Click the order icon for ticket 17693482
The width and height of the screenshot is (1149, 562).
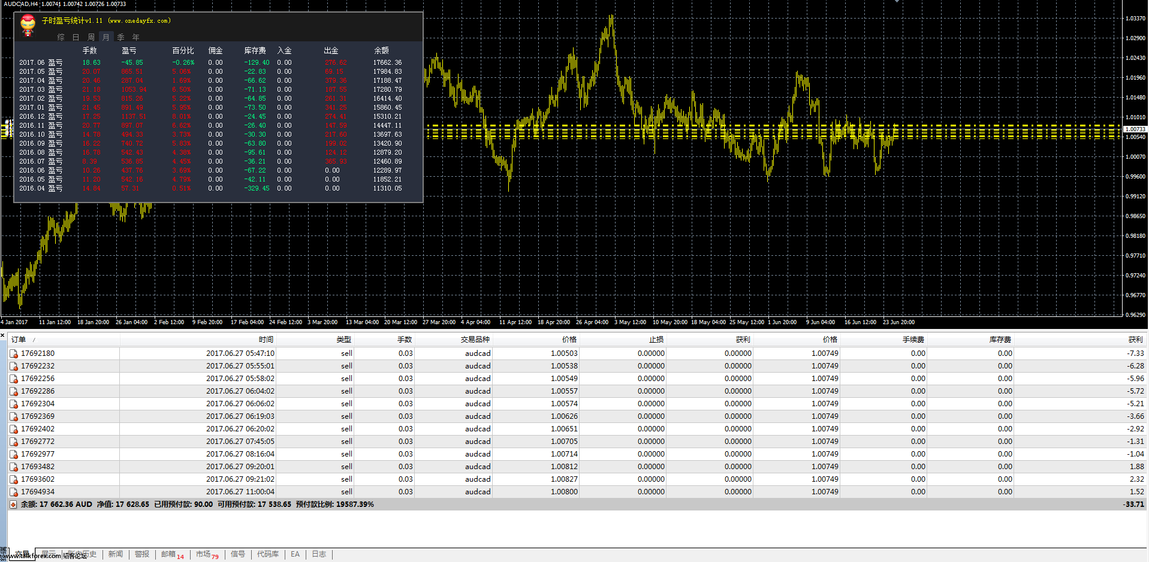coord(14,467)
